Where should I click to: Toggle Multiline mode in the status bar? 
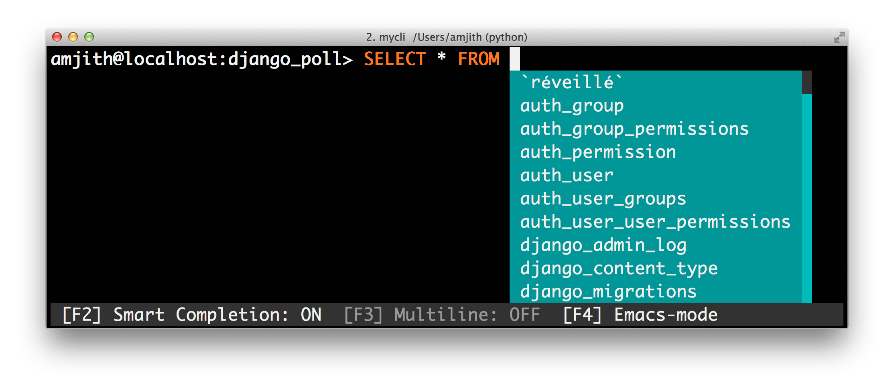click(x=442, y=315)
